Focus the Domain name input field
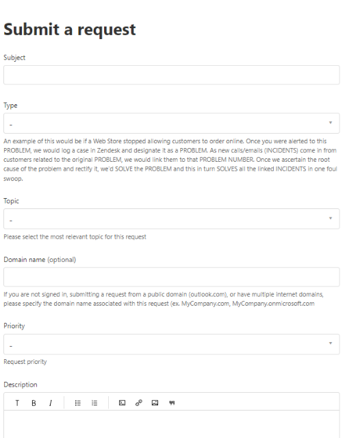This screenshot has width=345, height=438. (172, 277)
